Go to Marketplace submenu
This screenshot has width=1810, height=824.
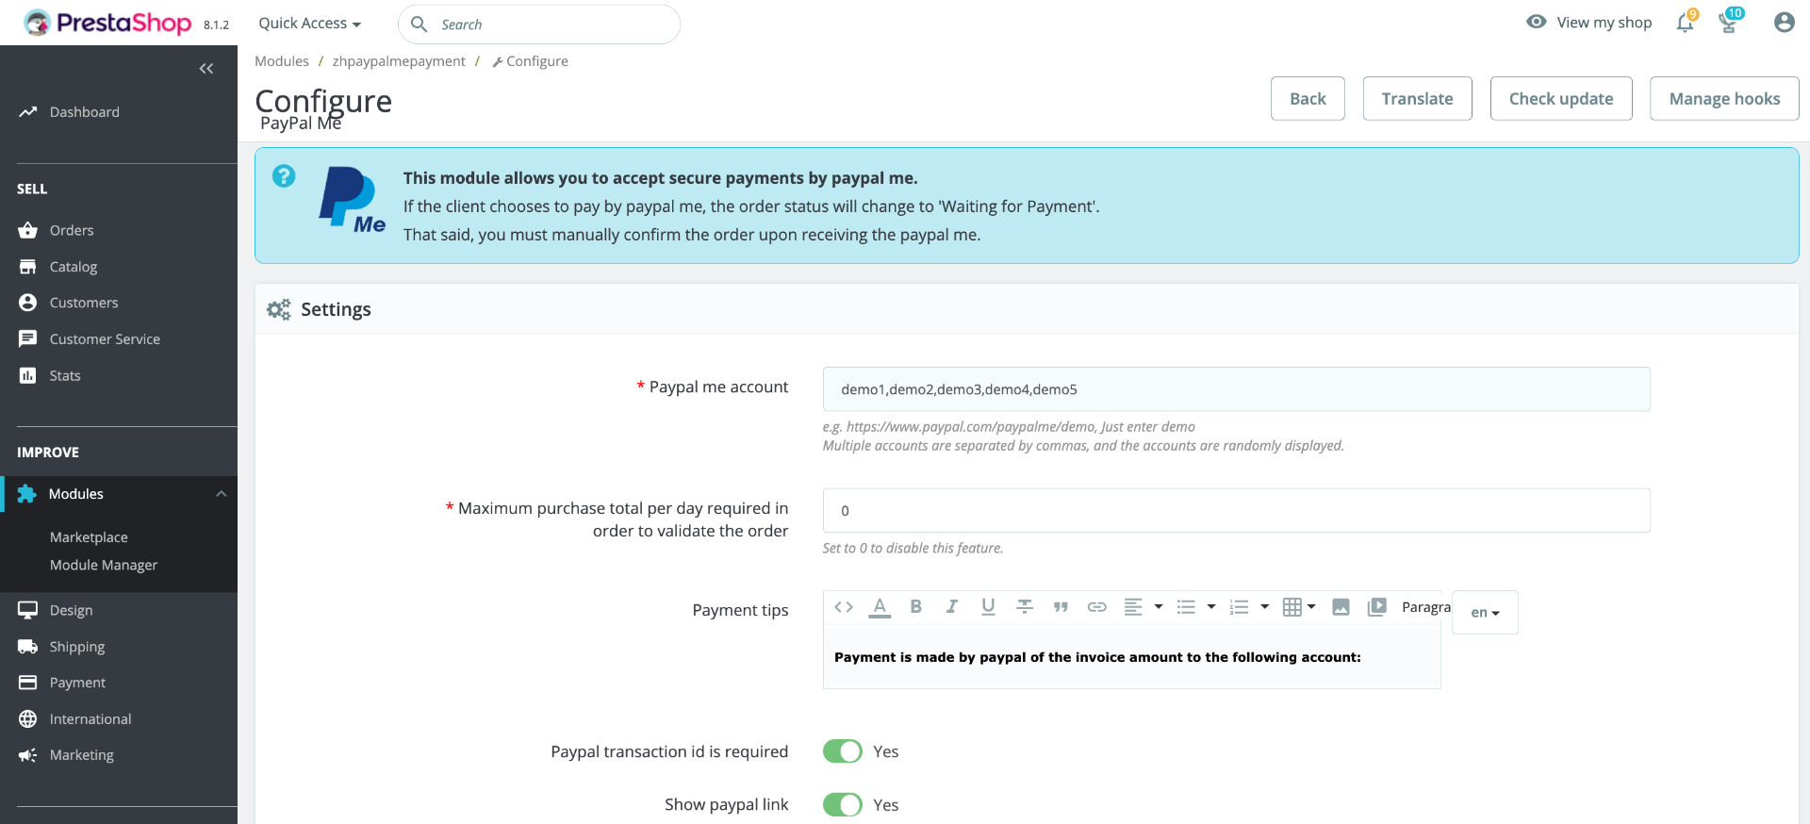[89, 537]
